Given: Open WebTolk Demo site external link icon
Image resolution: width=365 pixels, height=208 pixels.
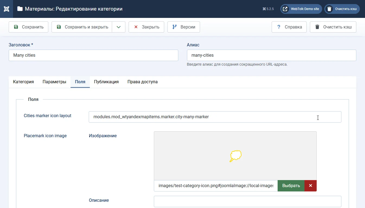Looking at the screenshot, I should click(285, 9).
